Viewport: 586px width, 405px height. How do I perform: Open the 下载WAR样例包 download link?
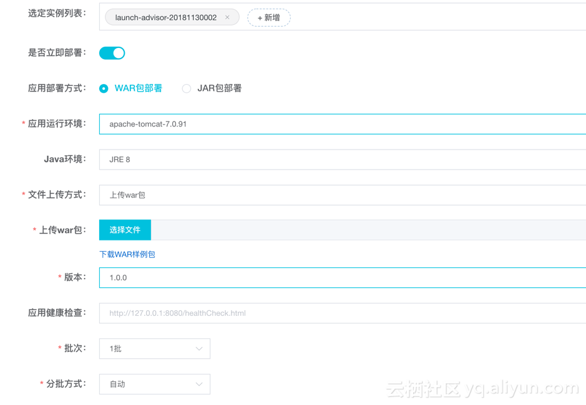coord(127,254)
